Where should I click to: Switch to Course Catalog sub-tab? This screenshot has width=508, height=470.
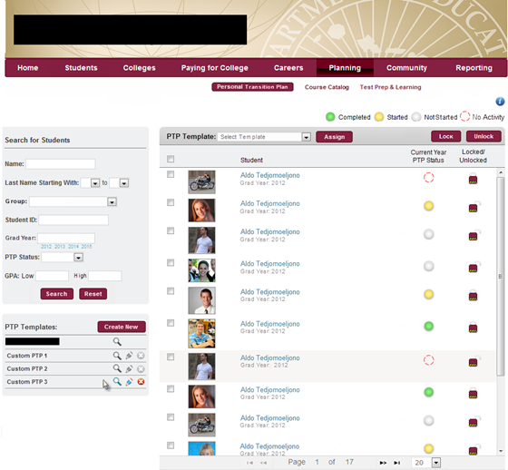(327, 87)
